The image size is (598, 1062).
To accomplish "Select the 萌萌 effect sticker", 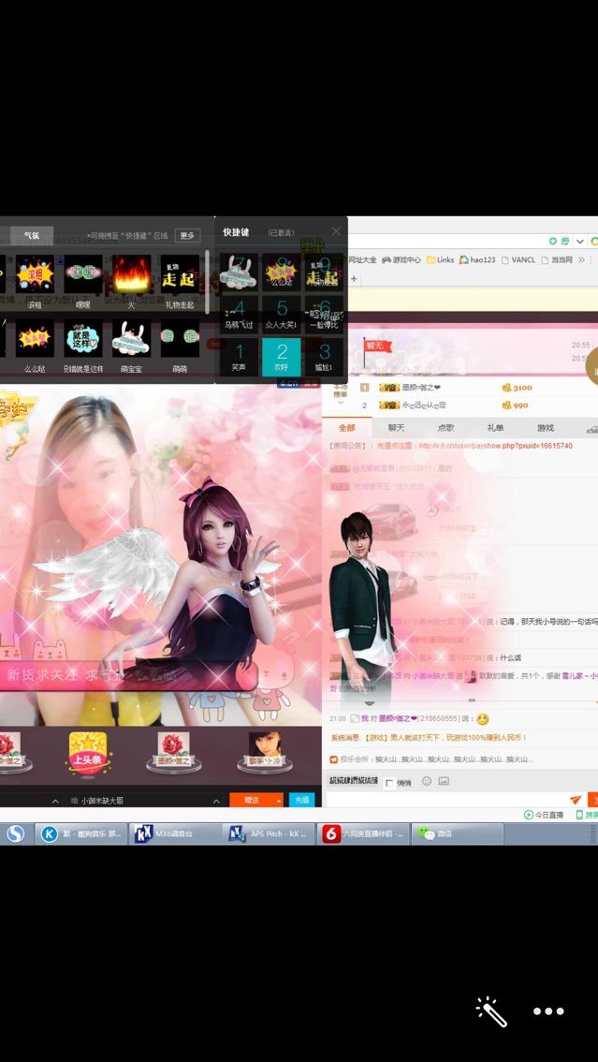I will [x=180, y=339].
